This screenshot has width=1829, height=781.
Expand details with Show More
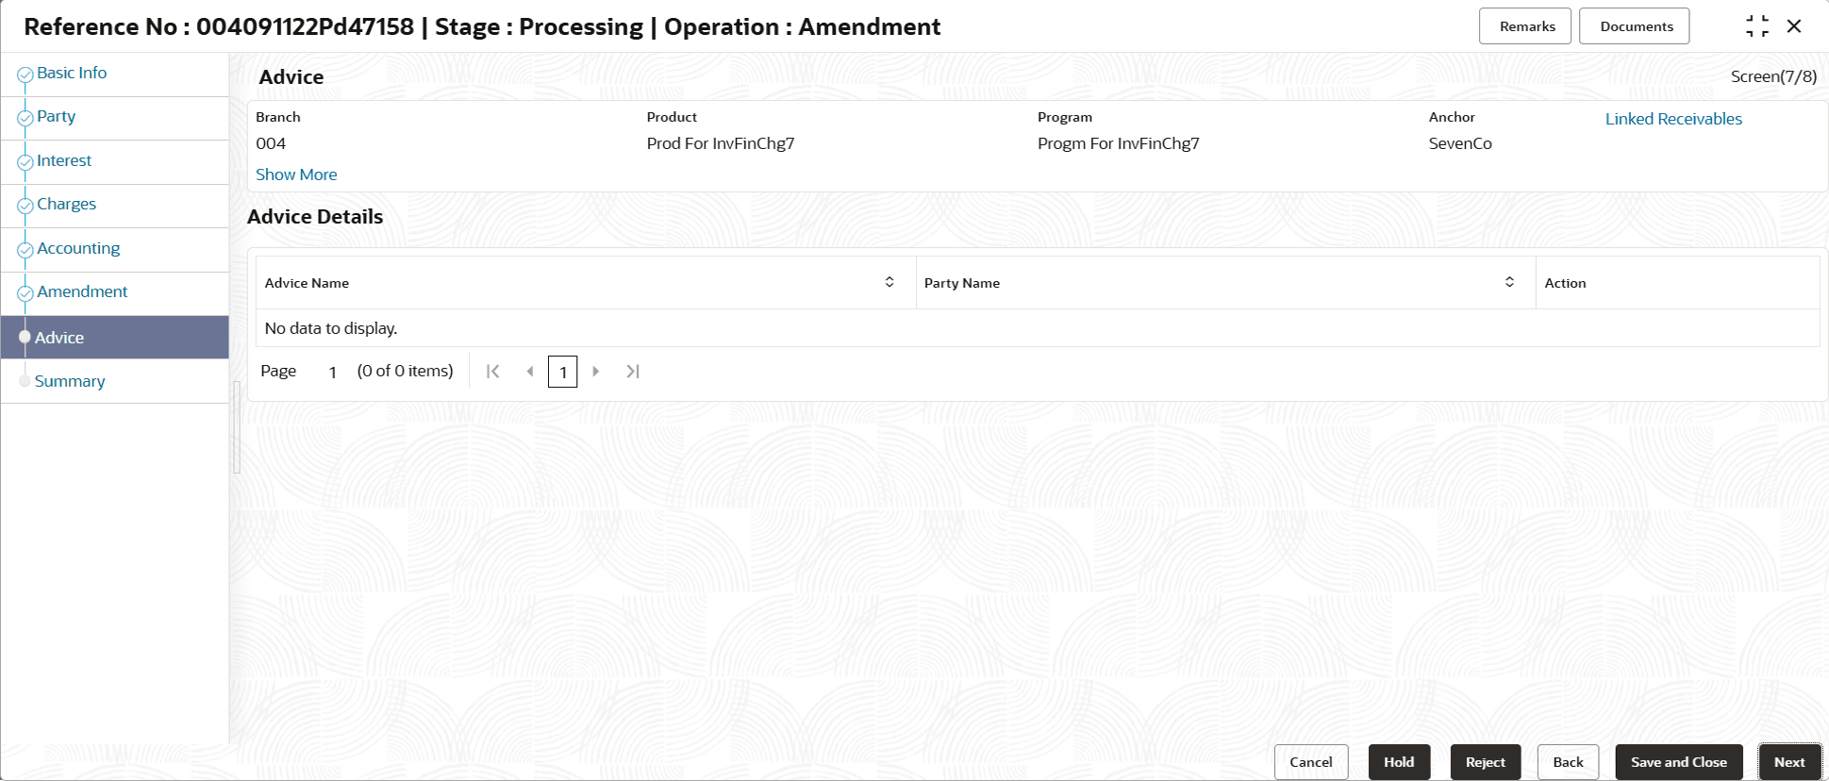click(x=296, y=174)
